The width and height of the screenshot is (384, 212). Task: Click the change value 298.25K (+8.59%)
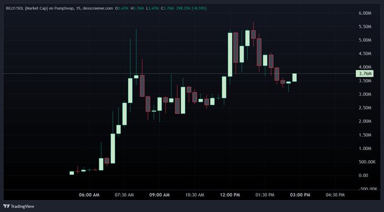tap(191, 8)
